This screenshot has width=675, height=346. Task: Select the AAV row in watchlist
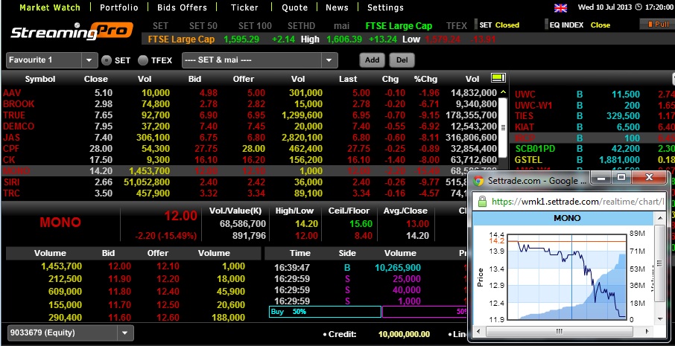(250, 92)
